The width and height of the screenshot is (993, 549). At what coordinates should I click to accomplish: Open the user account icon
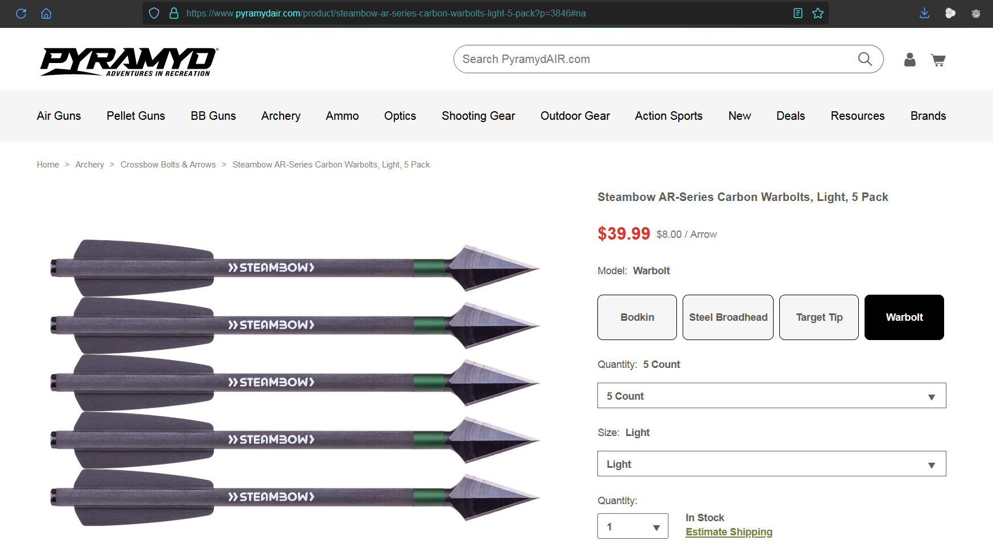tap(910, 60)
